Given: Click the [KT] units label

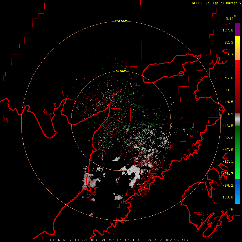Looking at the screenshot, I should pyautogui.click(x=230, y=19).
